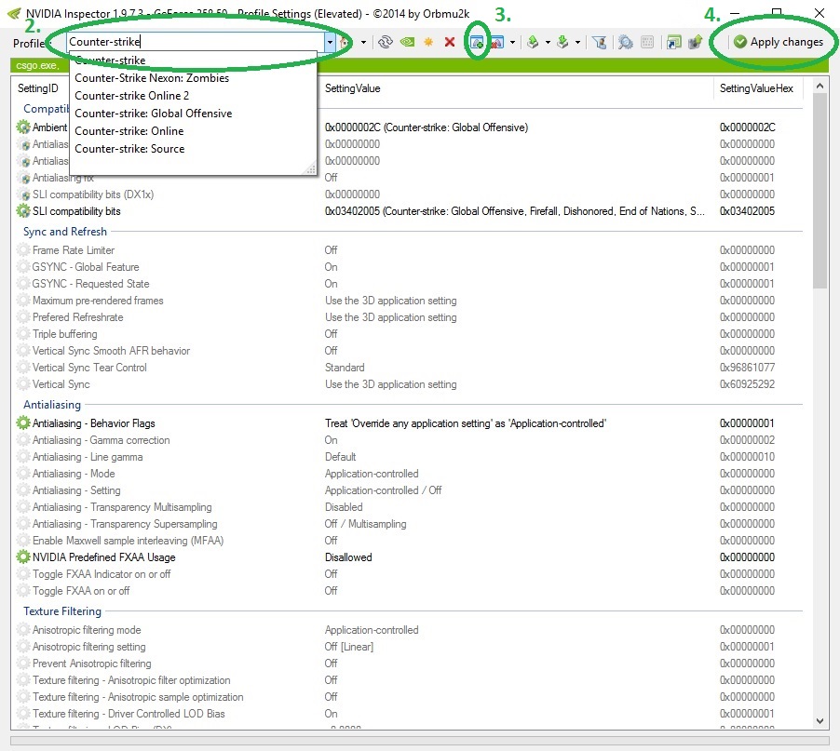Click gear icon beside Ambient row
Screen dimensions: 840x751
click(23, 127)
